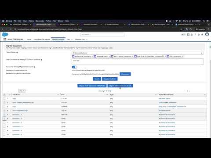Tick the select-all checkbox in table header
This screenshot has width=211, height=158.
(4, 95)
